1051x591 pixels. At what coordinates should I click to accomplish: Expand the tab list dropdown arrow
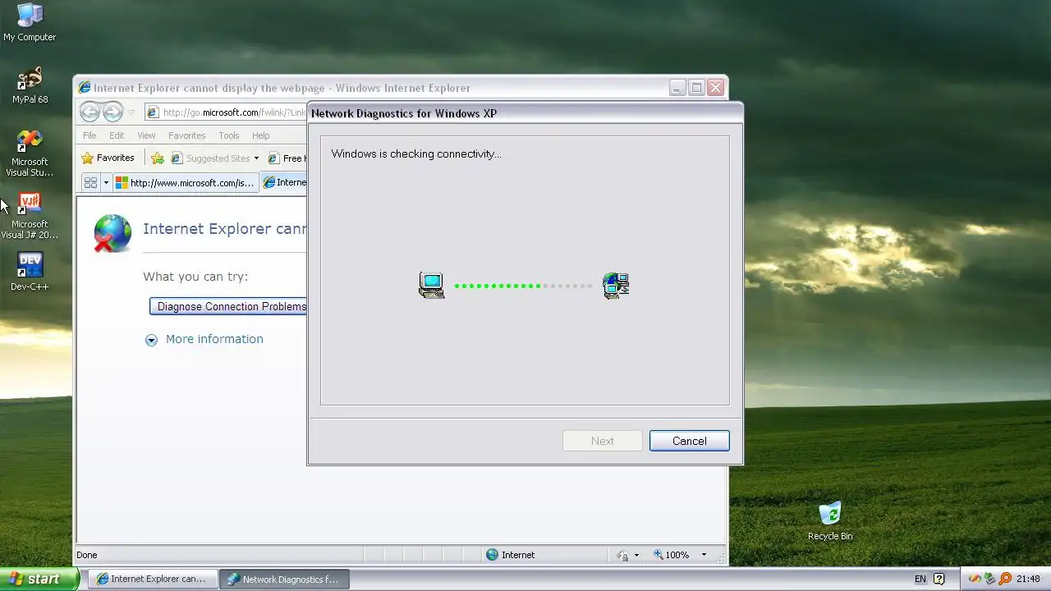click(x=106, y=182)
